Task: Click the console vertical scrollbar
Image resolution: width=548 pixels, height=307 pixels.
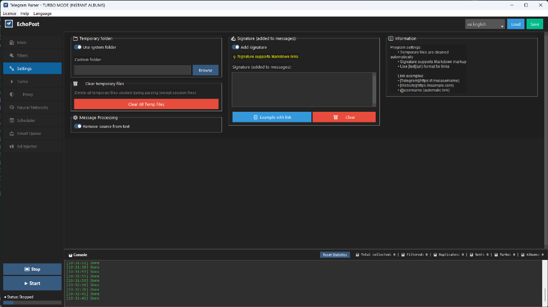Action: pyautogui.click(x=544, y=283)
